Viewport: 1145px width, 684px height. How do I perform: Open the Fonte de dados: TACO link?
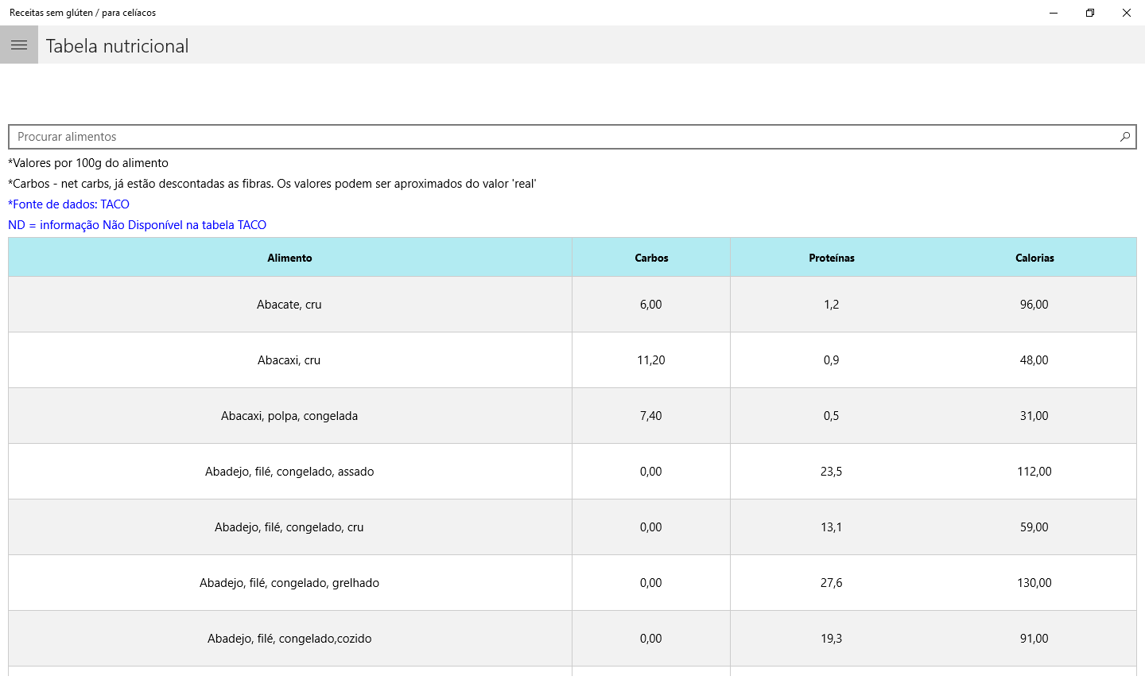(x=69, y=204)
